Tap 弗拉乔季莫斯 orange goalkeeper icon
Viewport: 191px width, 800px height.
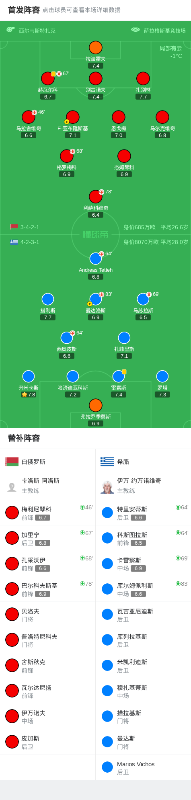[96, 405]
